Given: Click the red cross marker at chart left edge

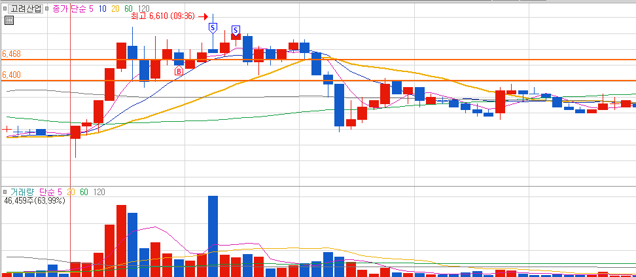Looking at the screenshot, I should [x=6, y=129].
